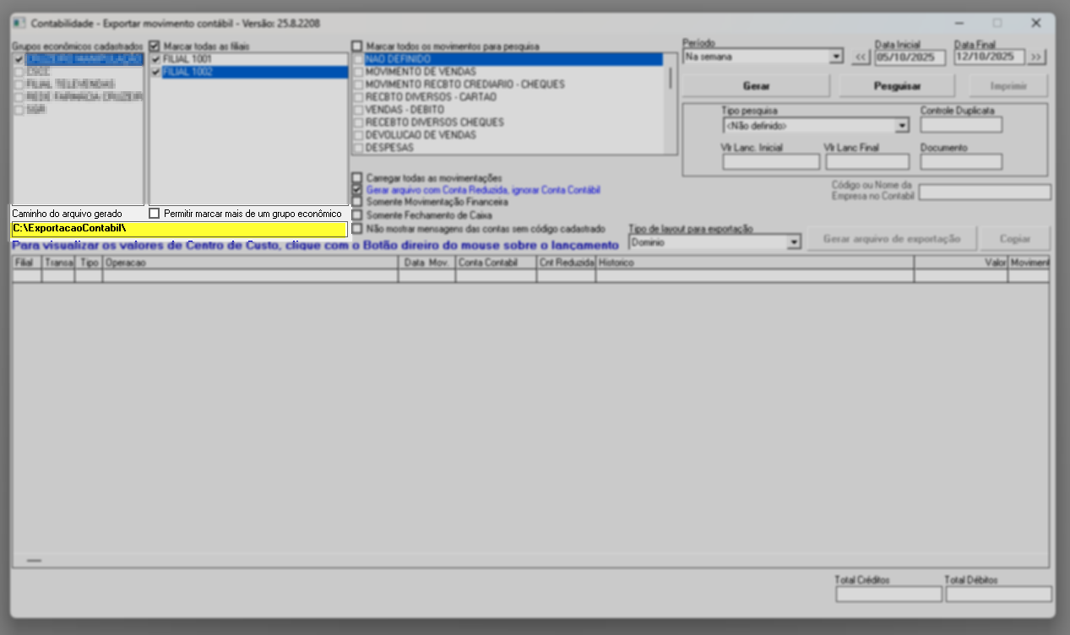The height and width of the screenshot is (635, 1070).
Task: Click the 'Transa' column header
Action: (x=58, y=263)
